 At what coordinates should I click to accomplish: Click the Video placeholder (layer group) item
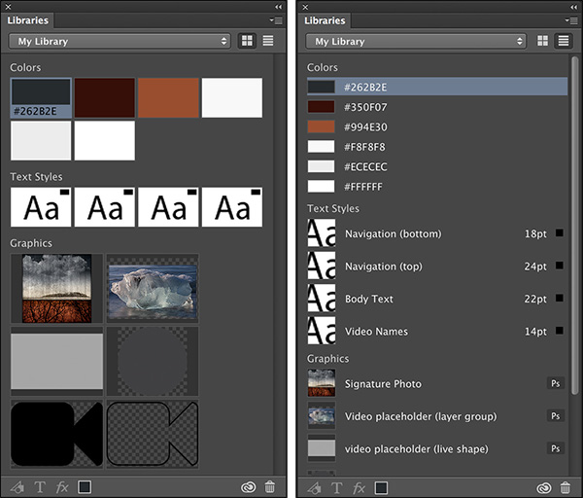click(421, 416)
